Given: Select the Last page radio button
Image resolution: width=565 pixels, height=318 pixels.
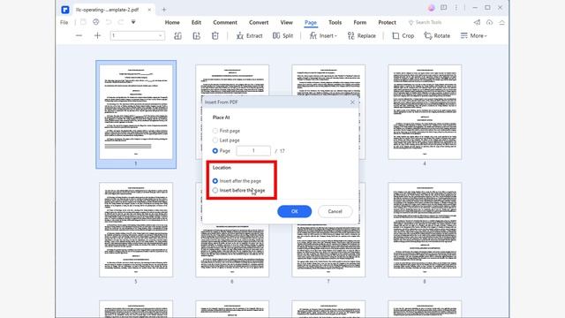Looking at the screenshot, I should 215,140.
